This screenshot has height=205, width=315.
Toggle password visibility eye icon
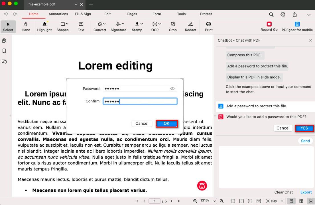[172, 89]
